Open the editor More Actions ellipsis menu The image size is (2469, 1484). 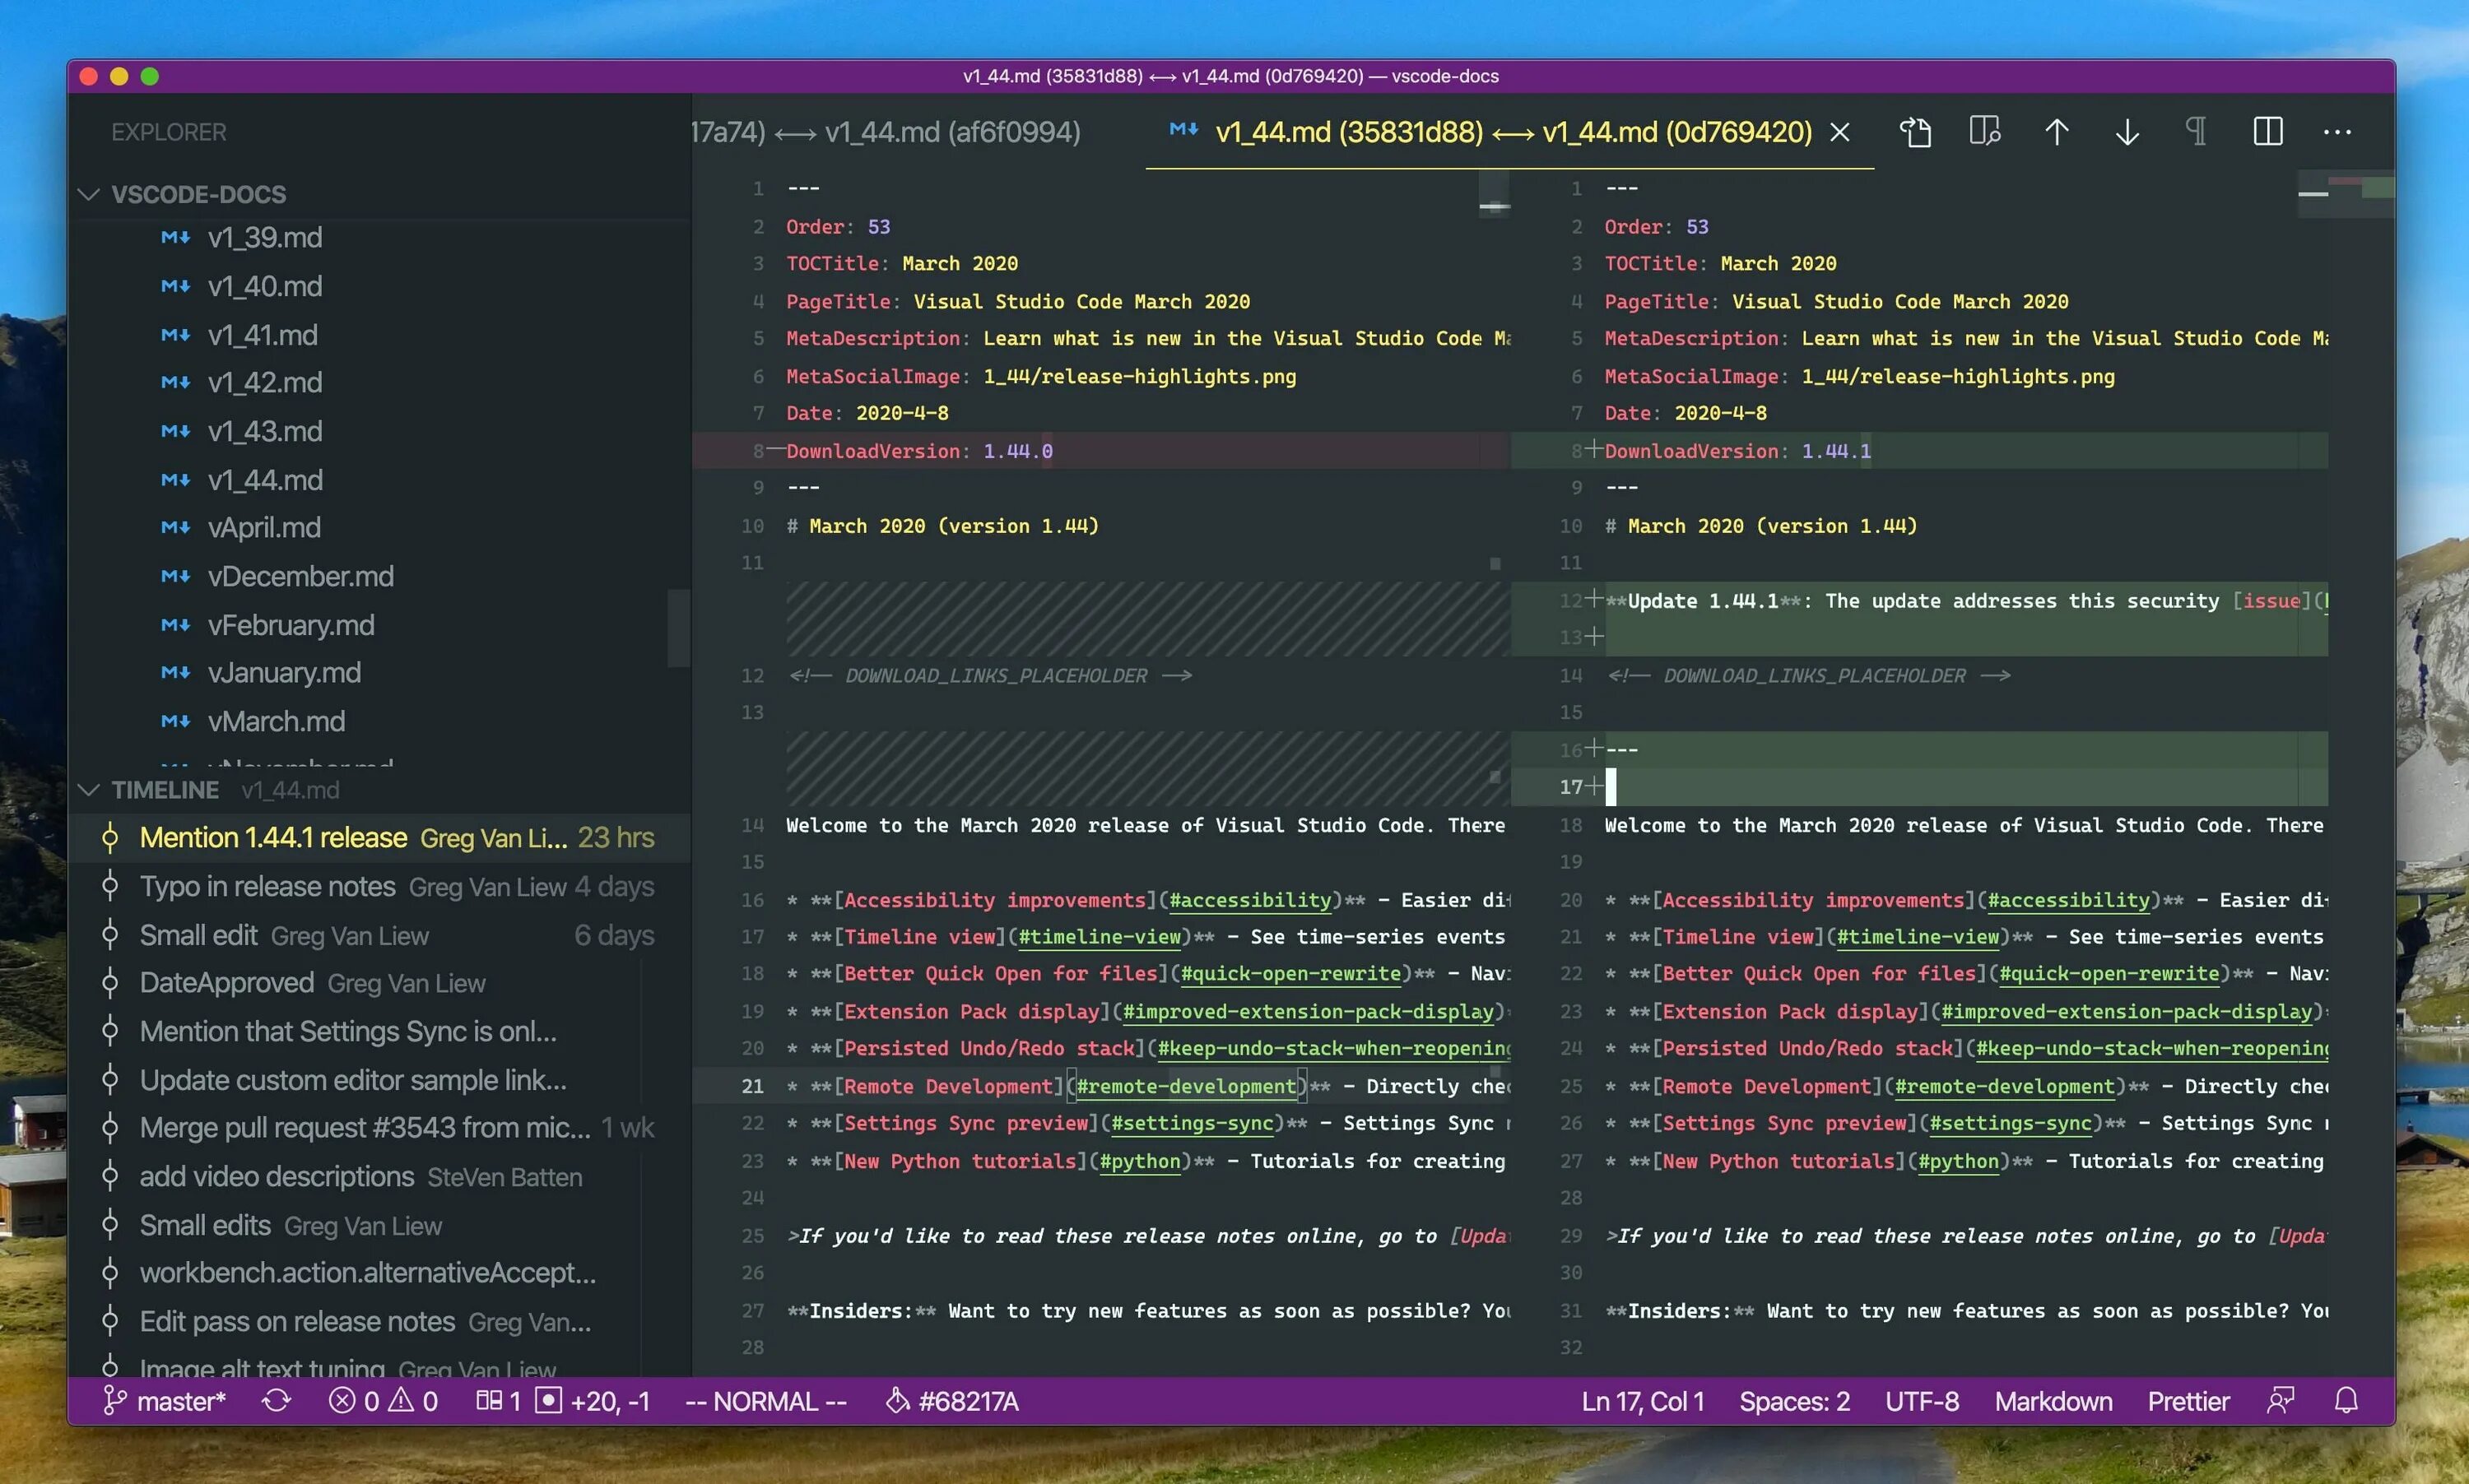pyautogui.click(x=2337, y=132)
